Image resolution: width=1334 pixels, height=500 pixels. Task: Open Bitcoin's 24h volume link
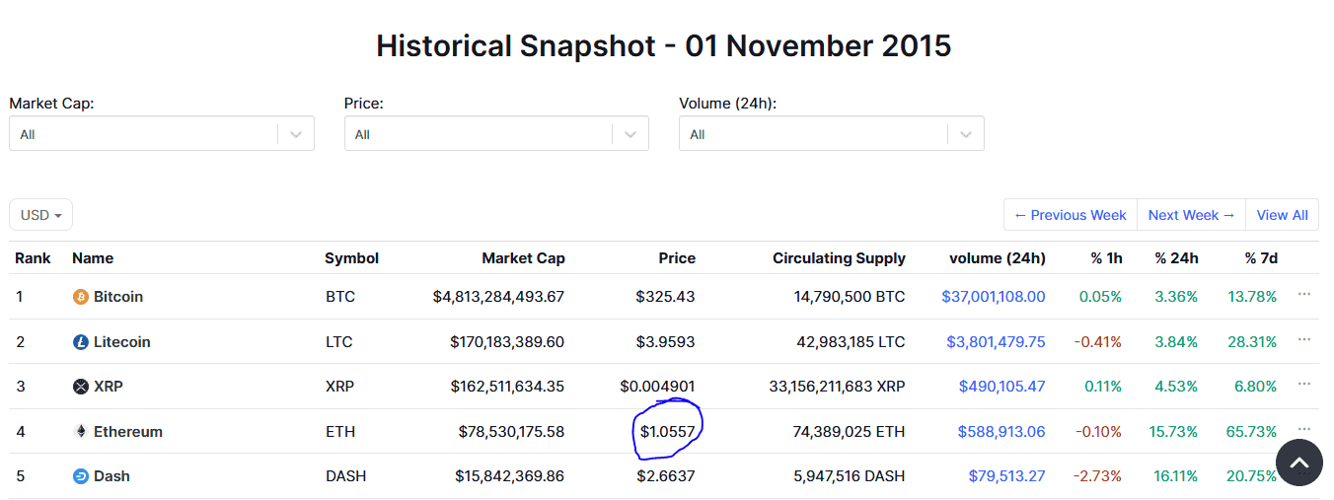coord(994,297)
